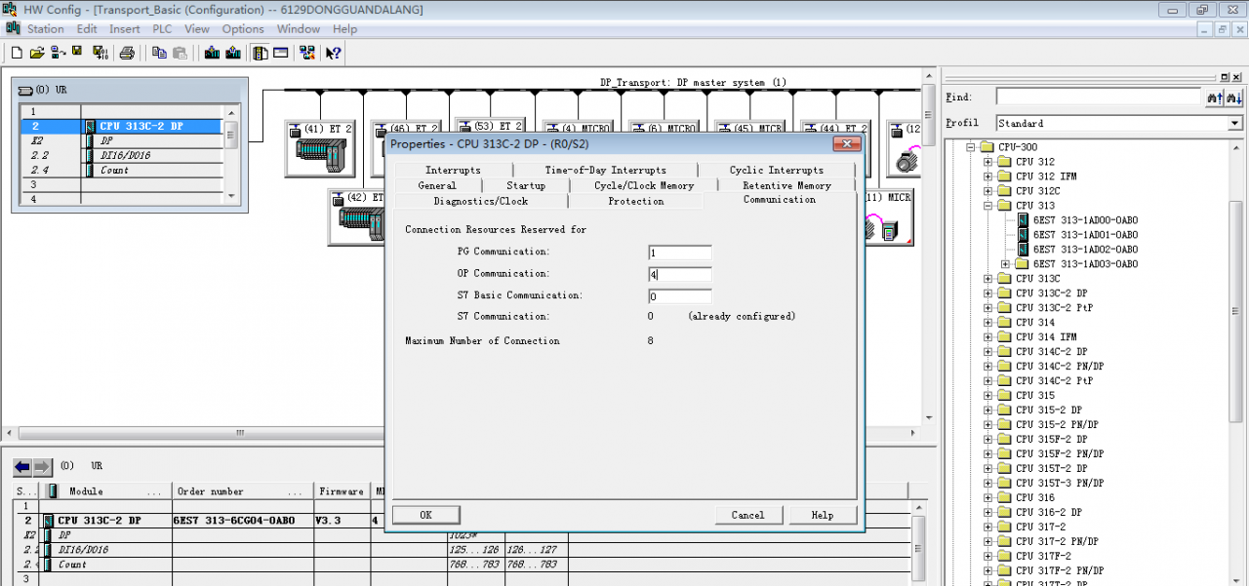Click the Open ONLINE station toolbar icon
Viewport: 1249px width, 586px height.
click(x=58, y=53)
